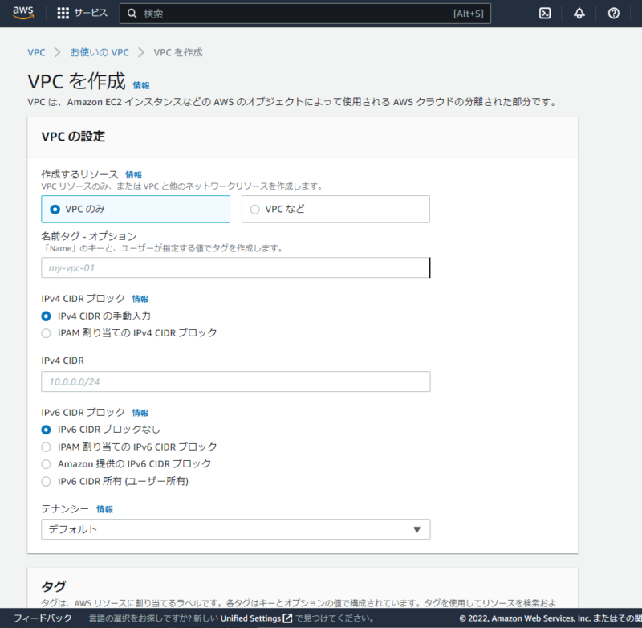Open 情報 link beside 作成するリソース
This screenshot has height=628, width=642.
tap(133, 175)
